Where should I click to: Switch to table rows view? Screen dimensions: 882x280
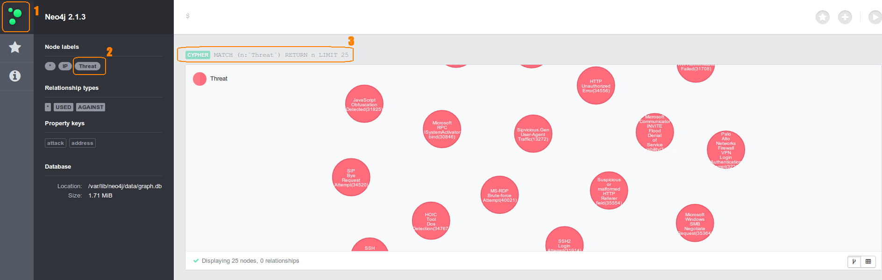coord(868,261)
